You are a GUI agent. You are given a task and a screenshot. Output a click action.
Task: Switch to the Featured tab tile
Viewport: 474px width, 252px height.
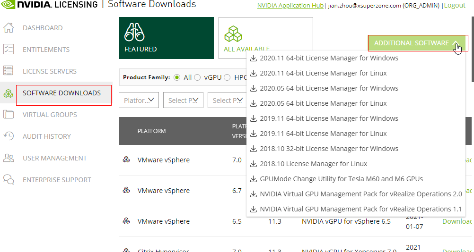coord(166,38)
